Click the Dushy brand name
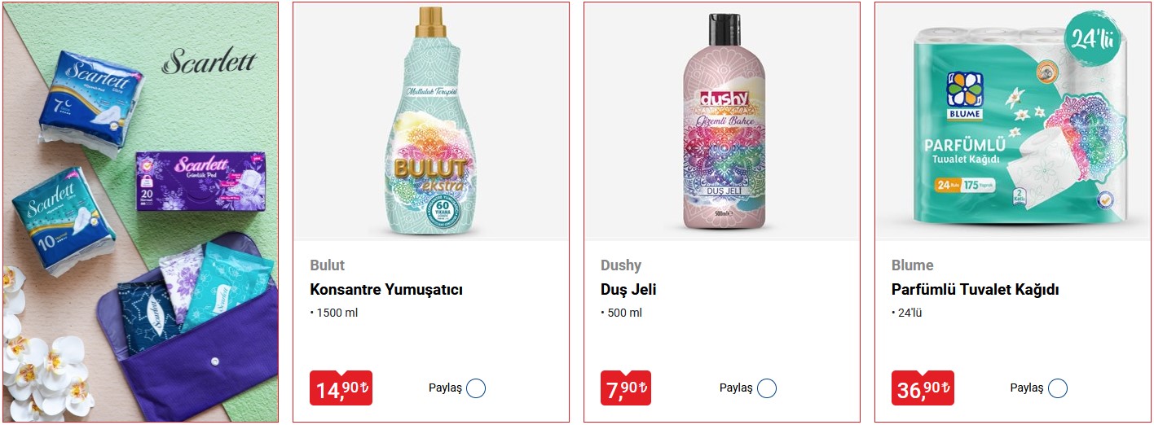This screenshot has height=425, width=1154. coord(621,265)
